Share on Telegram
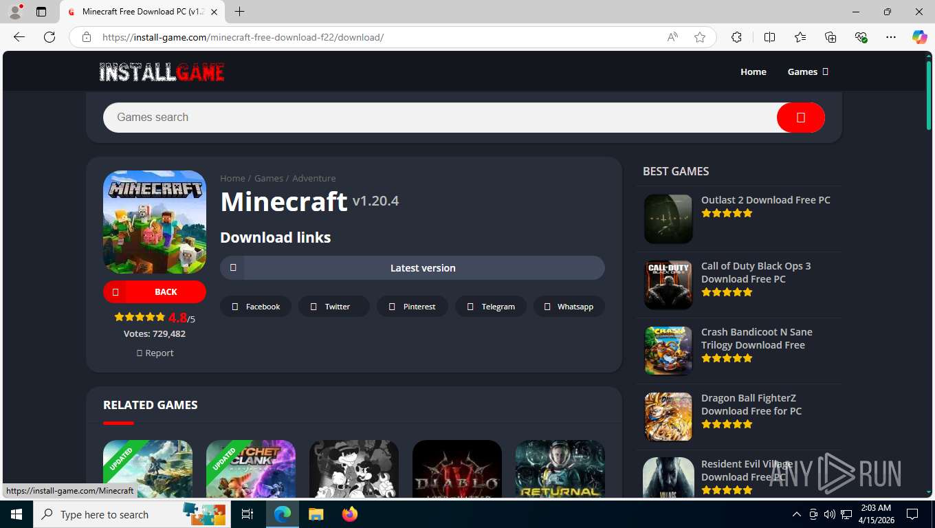The width and height of the screenshot is (935, 528). tap(491, 307)
